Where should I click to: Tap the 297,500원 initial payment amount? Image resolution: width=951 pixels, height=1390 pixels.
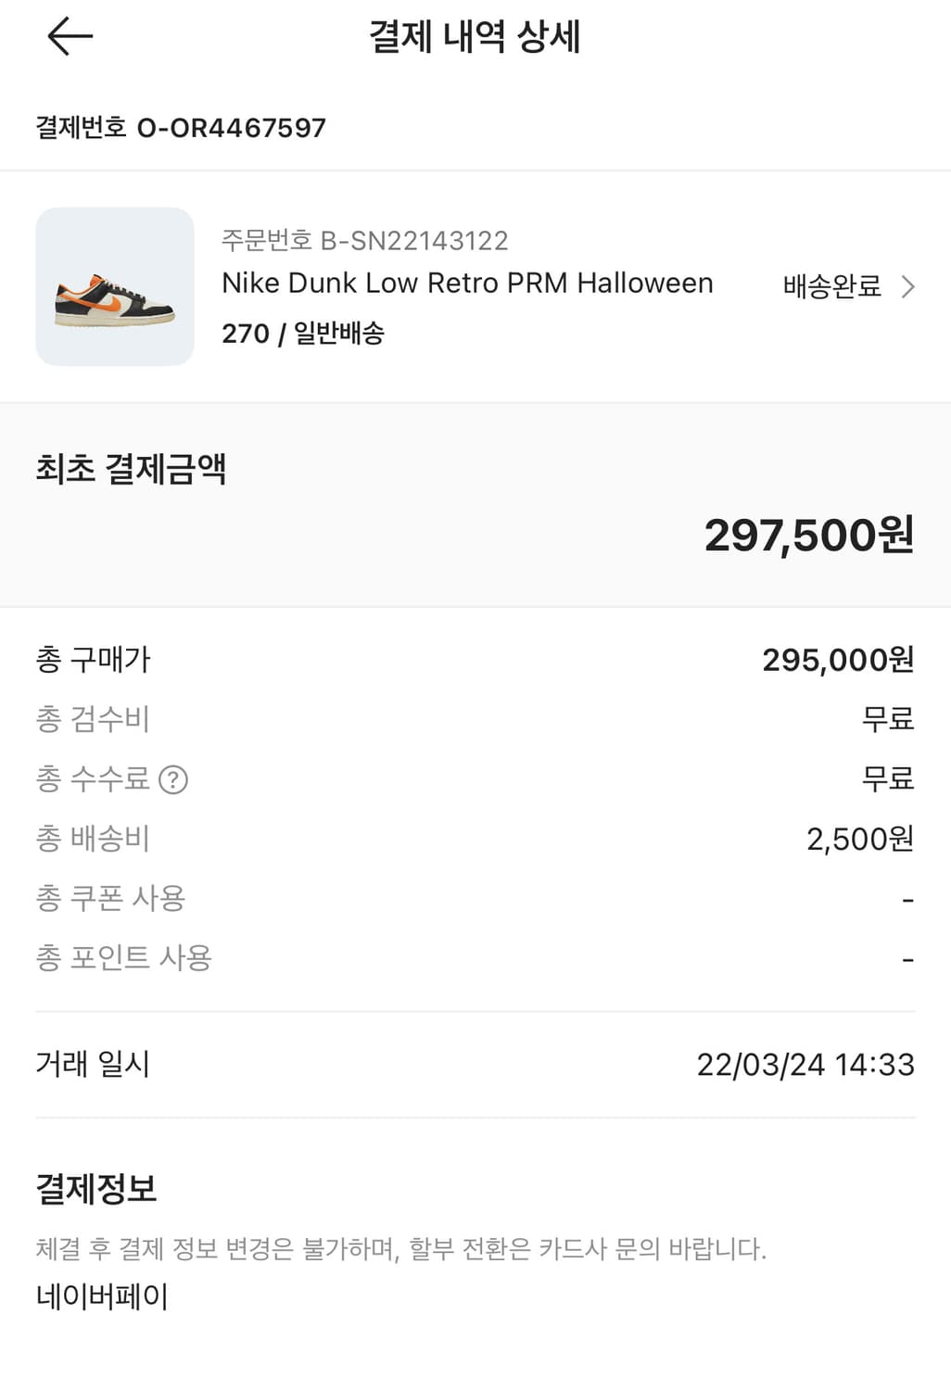coord(808,536)
